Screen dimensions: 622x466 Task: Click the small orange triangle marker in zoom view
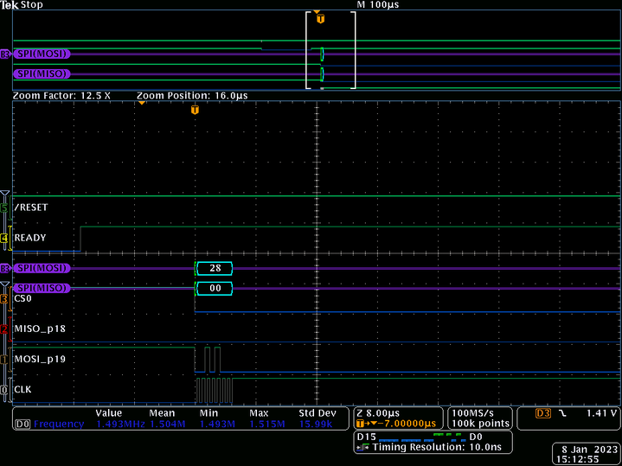(142, 103)
